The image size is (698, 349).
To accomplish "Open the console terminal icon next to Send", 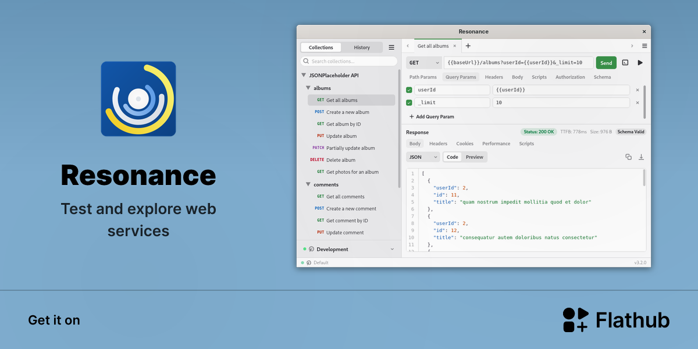I will pyautogui.click(x=625, y=63).
